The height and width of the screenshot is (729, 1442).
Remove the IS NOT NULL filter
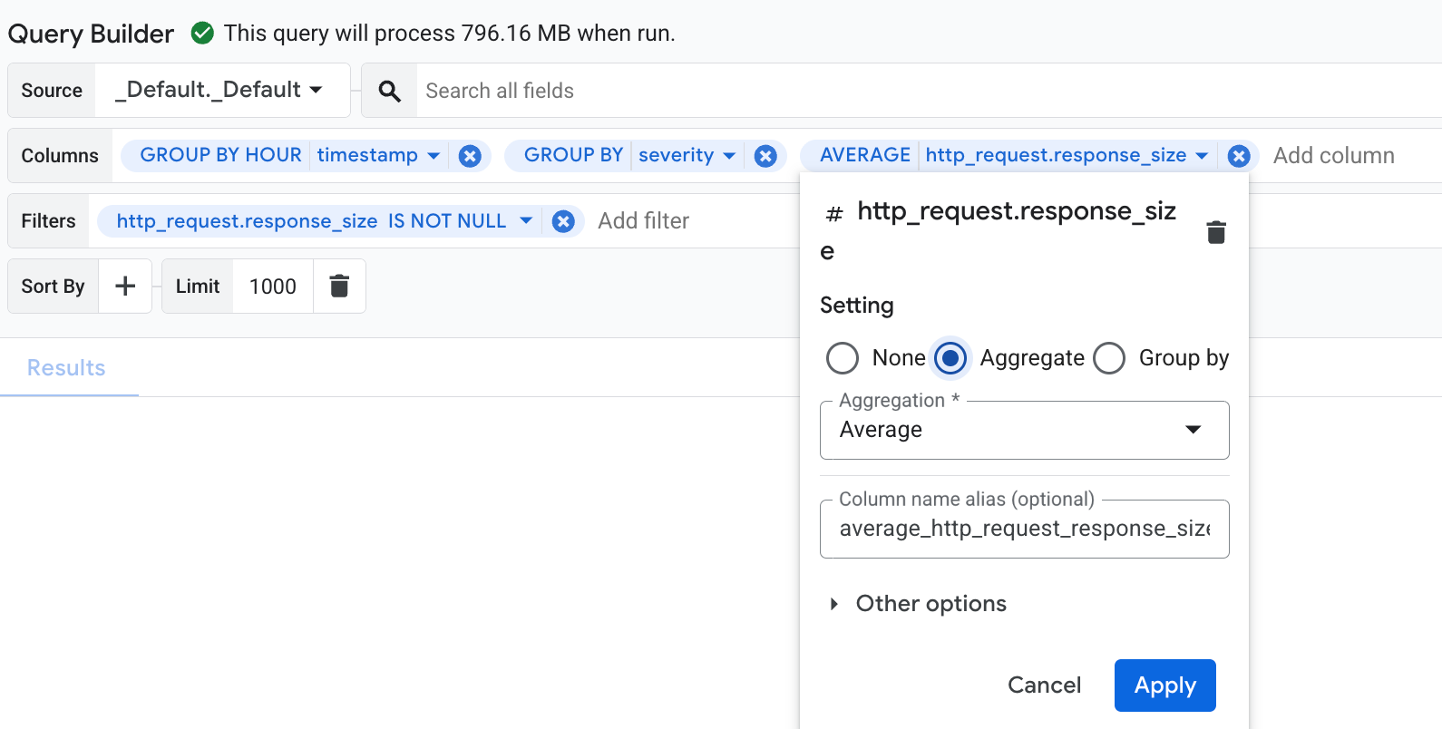pos(563,221)
